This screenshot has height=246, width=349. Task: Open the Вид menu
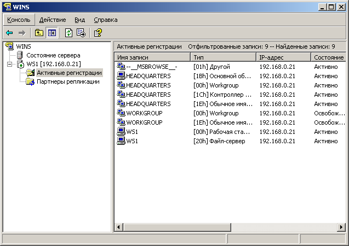click(79, 20)
